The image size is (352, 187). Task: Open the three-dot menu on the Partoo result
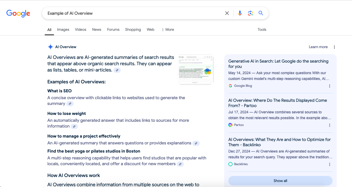coord(330,125)
